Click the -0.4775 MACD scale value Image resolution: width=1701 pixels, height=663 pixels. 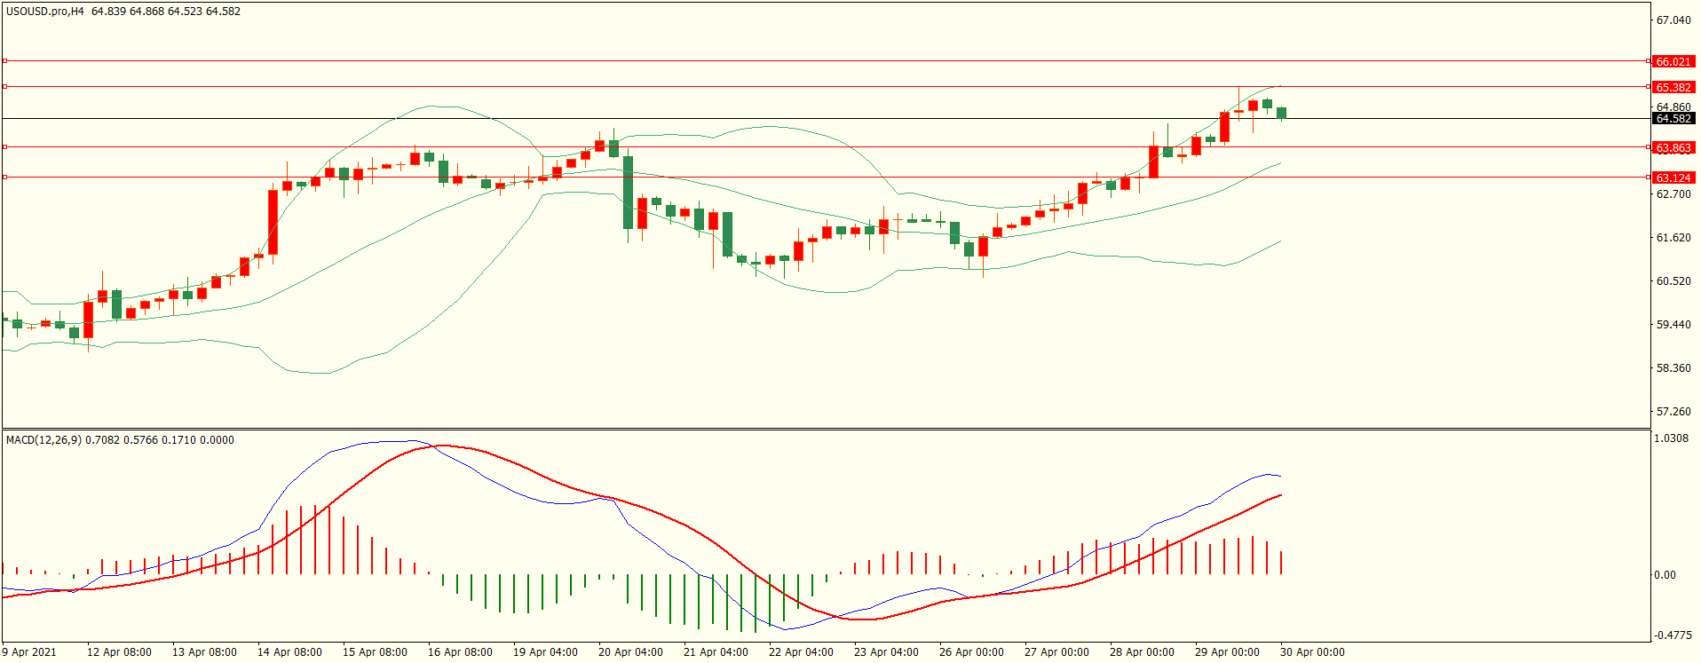[x=1673, y=635]
